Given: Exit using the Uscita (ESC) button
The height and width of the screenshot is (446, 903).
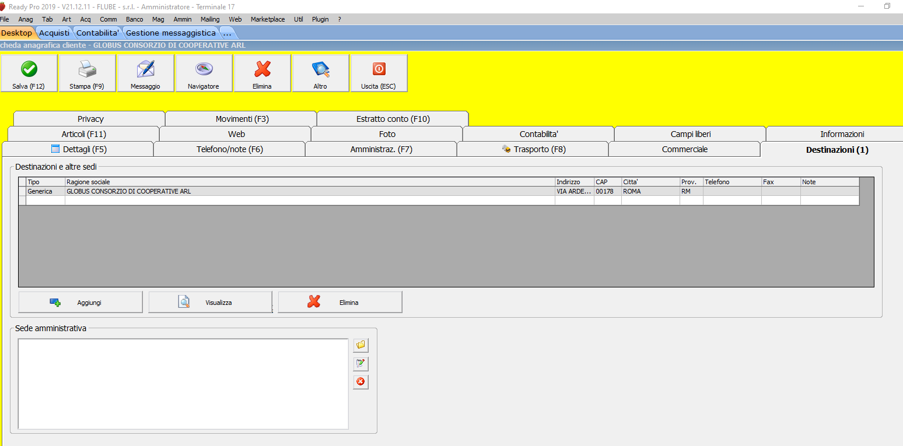Looking at the screenshot, I should coord(379,73).
